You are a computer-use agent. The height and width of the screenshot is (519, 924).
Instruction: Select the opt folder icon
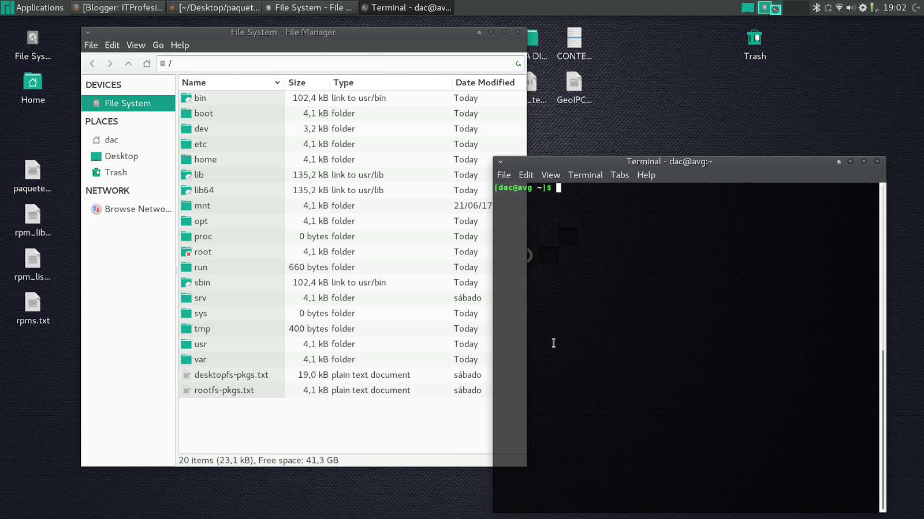point(186,221)
